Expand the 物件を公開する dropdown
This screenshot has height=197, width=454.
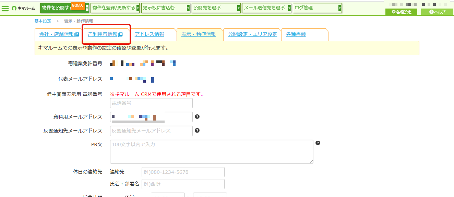click(87, 8)
